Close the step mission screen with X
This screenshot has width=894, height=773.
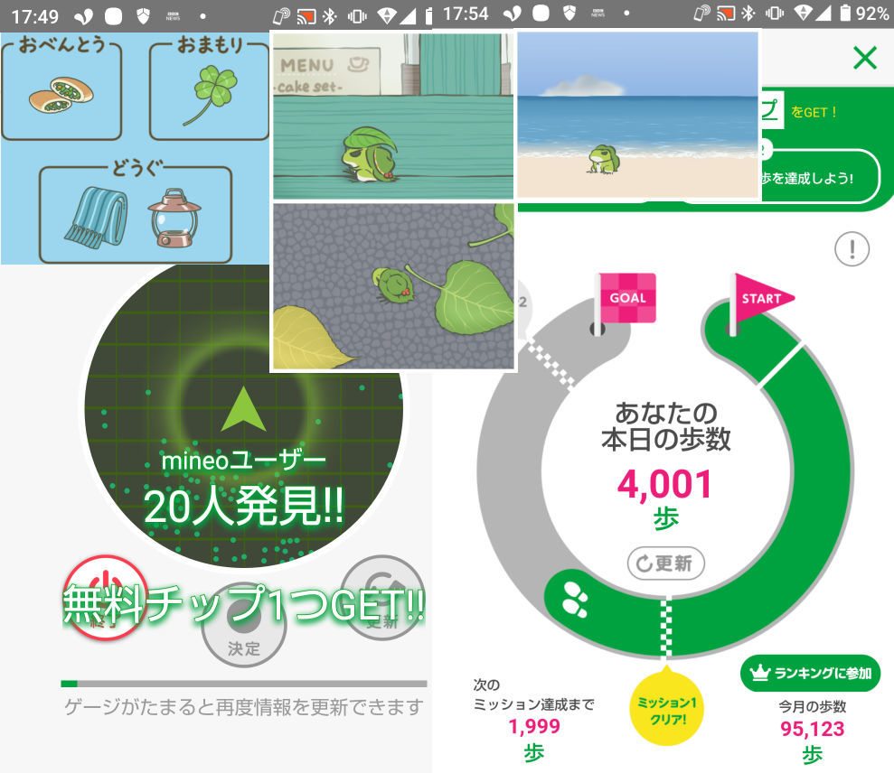tap(864, 59)
